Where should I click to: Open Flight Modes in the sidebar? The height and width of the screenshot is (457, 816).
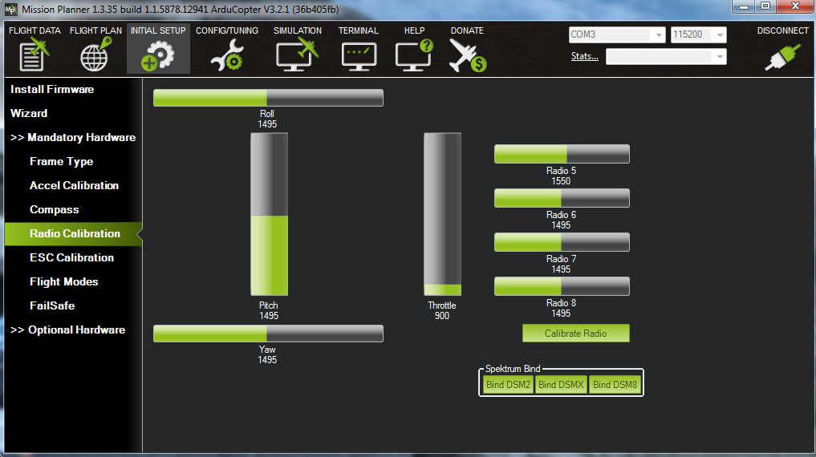[63, 281]
